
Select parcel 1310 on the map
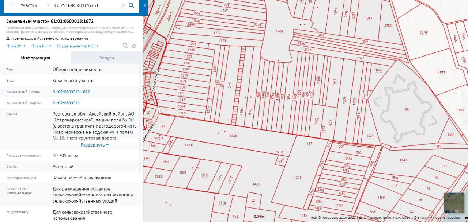point(204,176)
